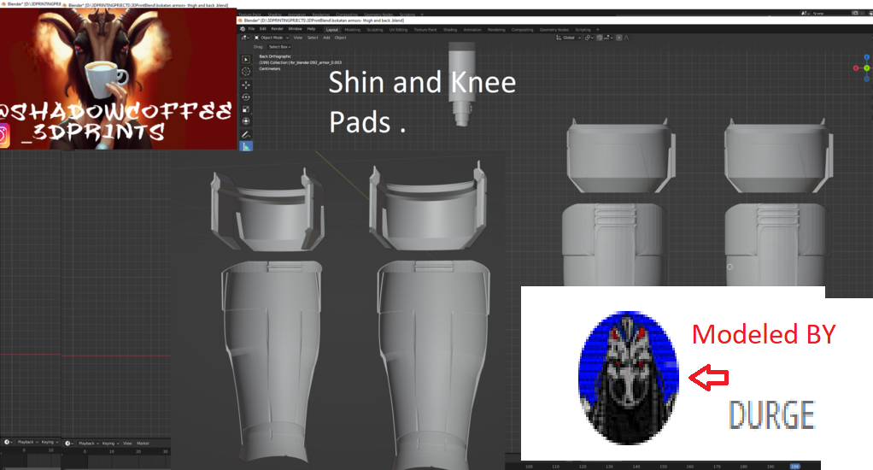Image resolution: width=873 pixels, height=470 pixels.
Task: Switch to the UV Editing workspace tab
Action: click(398, 30)
